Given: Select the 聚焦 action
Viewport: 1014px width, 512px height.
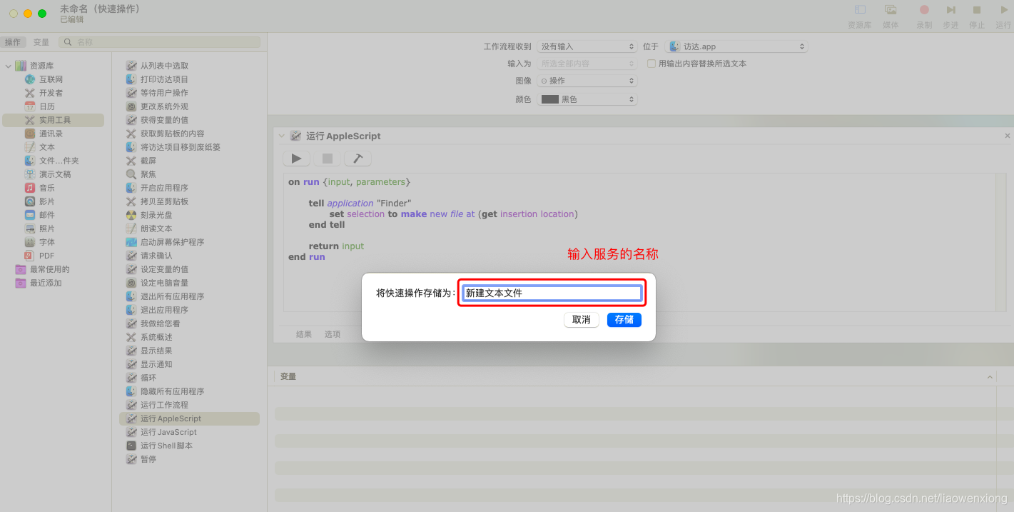Looking at the screenshot, I should click(x=148, y=174).
